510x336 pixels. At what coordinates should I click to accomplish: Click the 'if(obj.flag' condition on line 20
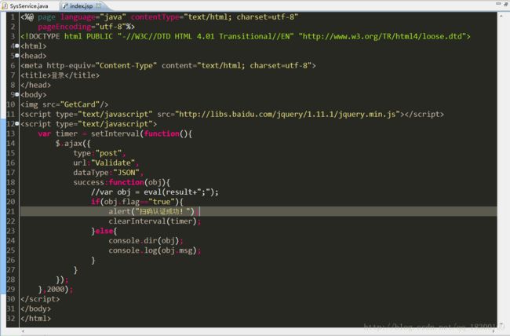click(137, 202)
